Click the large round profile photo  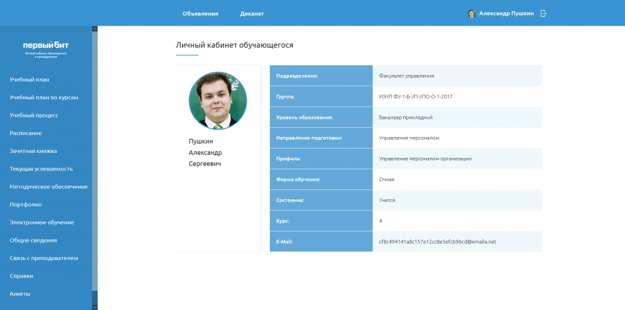218,101
